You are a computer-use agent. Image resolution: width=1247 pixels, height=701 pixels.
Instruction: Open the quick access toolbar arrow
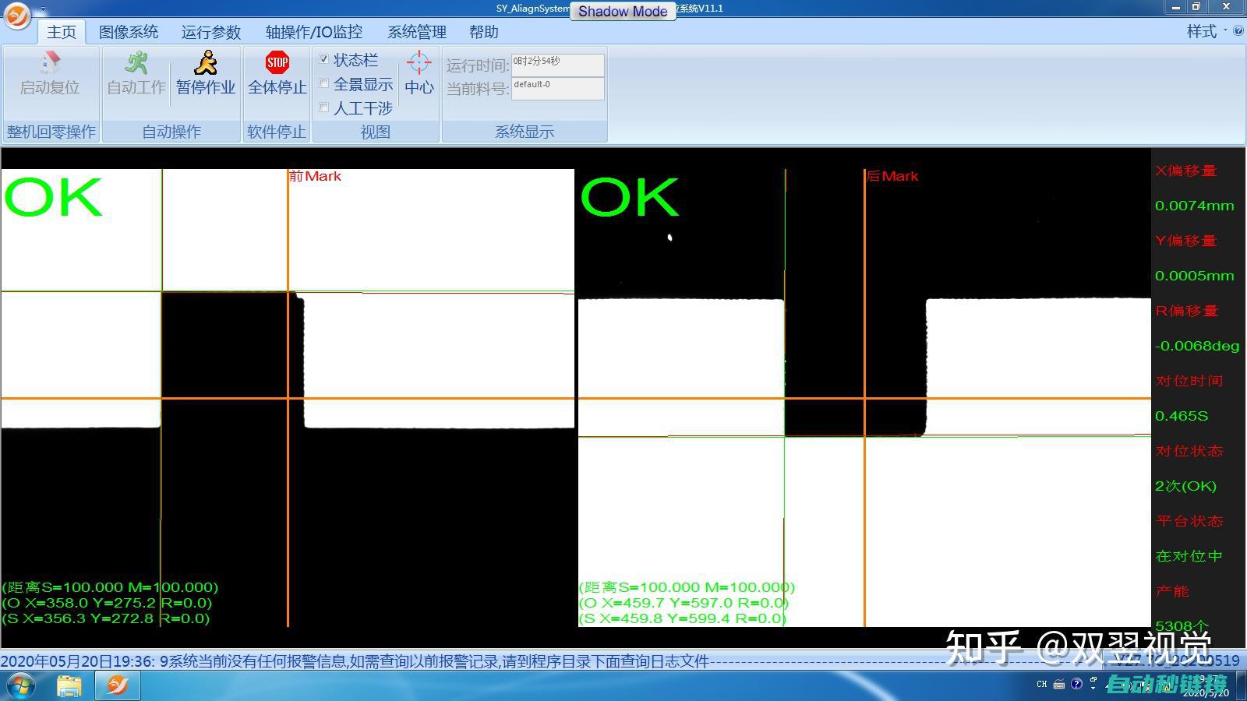point(43,9)
